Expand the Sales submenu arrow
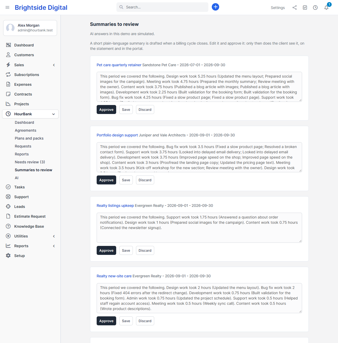The image size is (338, 343). pos(54,65)
